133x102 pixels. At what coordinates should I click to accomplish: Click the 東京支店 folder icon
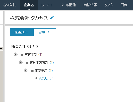pos(32,71)
